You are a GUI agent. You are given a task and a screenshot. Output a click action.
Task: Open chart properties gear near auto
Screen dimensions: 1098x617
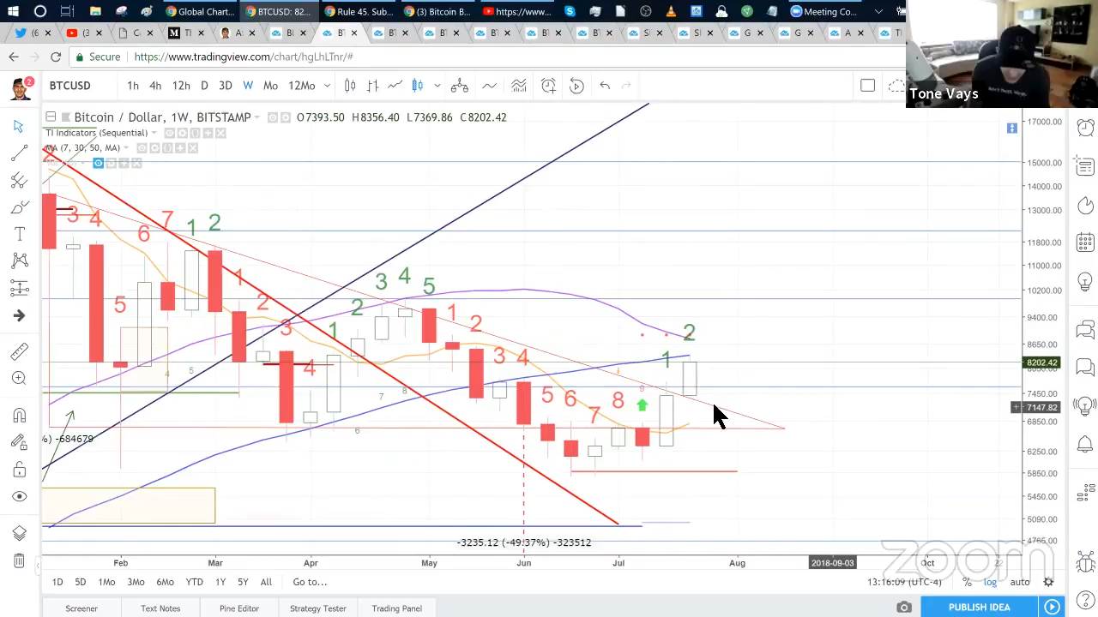point(1048,582)
